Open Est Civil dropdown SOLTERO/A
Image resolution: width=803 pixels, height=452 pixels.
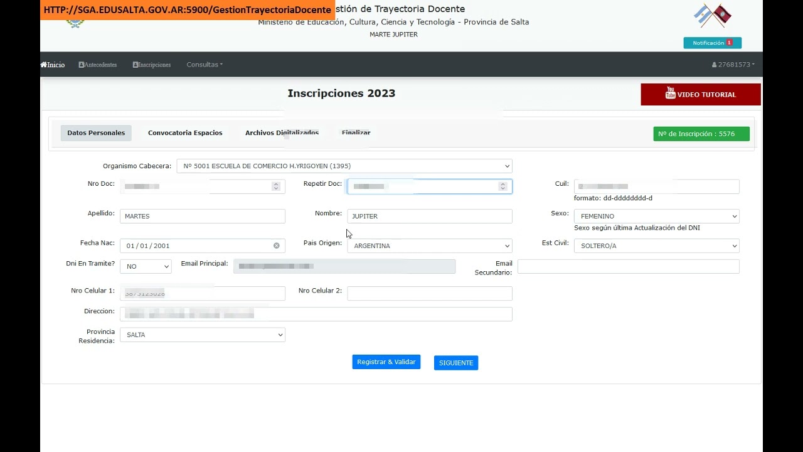(x=657, y=245)
